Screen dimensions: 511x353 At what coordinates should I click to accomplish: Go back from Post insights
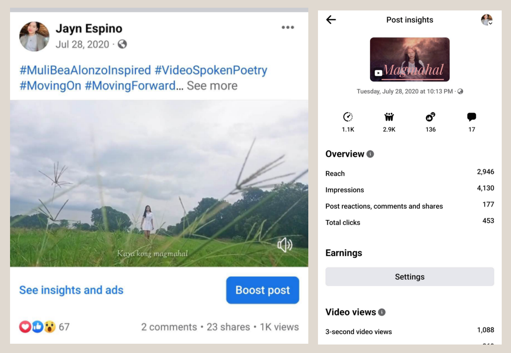click(331, 20)
